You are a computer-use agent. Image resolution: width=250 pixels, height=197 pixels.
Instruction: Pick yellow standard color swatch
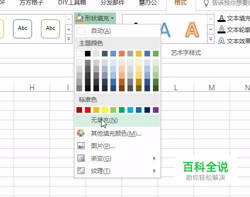pyautogui.click(x=104, y=110)
